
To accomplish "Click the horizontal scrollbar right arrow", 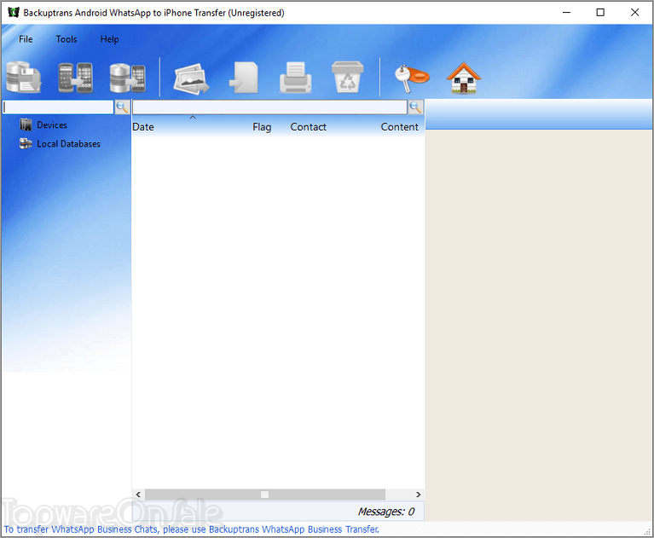I will [418, 495].
